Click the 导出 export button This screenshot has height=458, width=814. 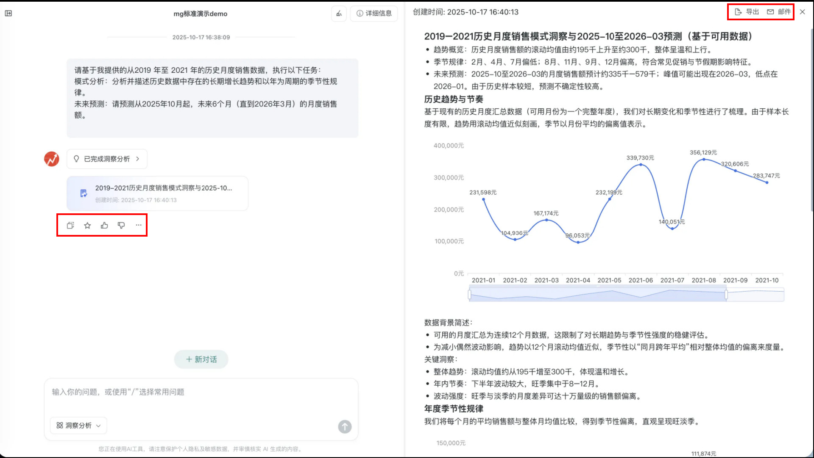point(747,12)
